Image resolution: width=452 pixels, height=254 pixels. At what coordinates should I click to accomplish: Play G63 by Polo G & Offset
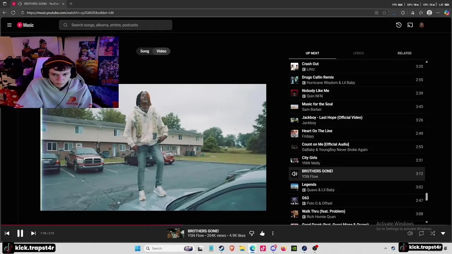(357, 200)
